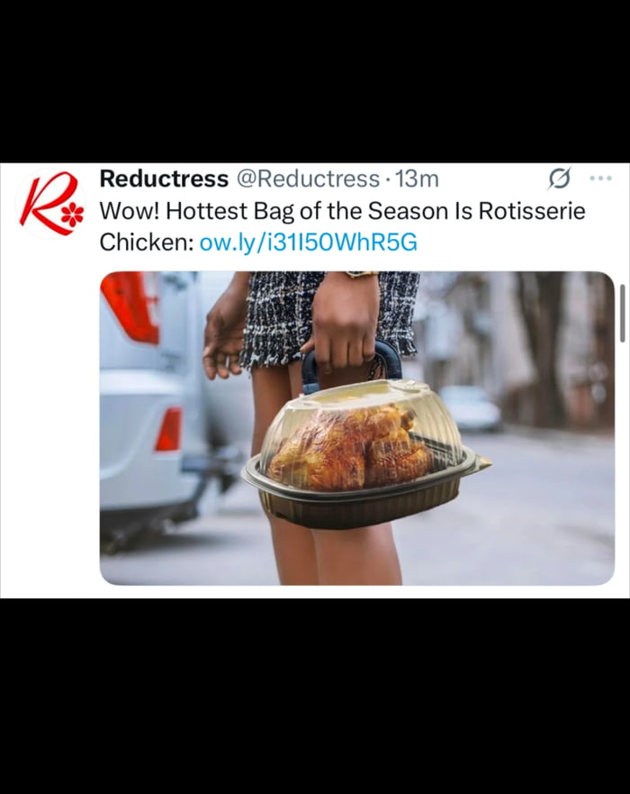This screenshot has height=794, width=630.
Task: Click the Grok slashed-circle icon
Action: [559, 178]
